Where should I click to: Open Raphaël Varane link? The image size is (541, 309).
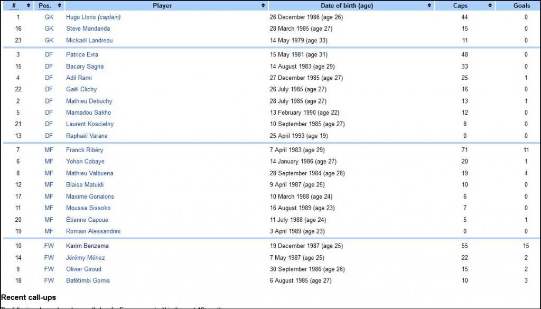coord(87,136)
